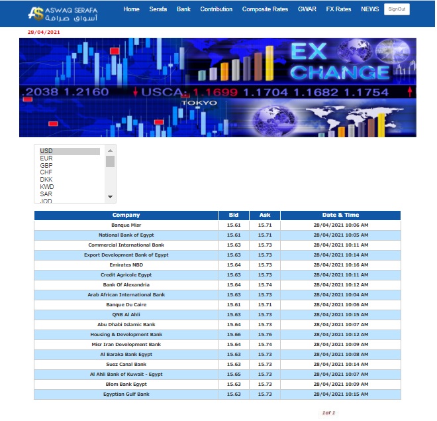Viewport: 437px width, 421px height.
Task: Click the exchange banner image
Action: 218,88
